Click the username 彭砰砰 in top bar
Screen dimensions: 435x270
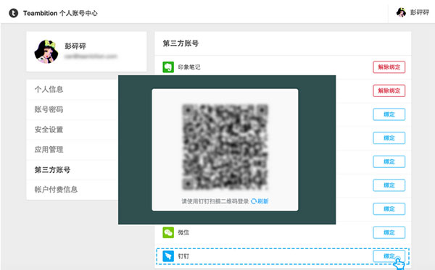[x=420, y=12]
